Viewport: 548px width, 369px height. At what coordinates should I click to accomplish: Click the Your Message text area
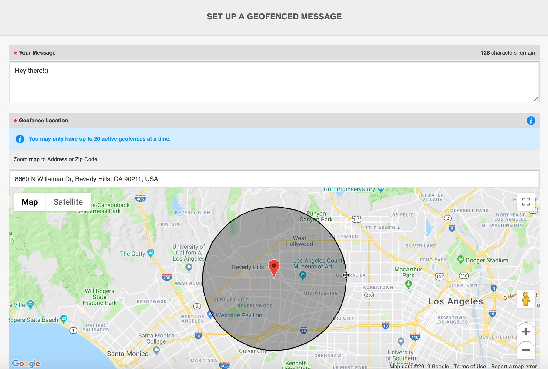pos(274,82)
